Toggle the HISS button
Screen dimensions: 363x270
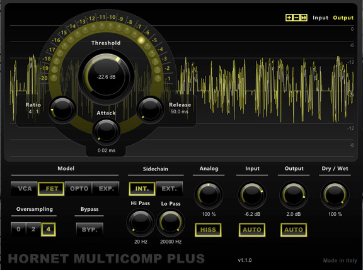click(208, 230)
